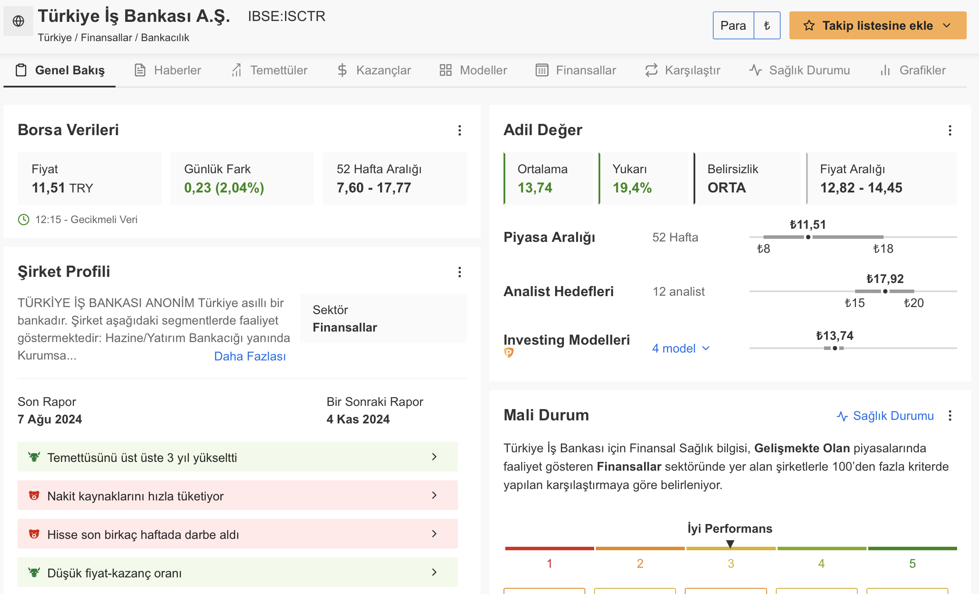Click the Daha Fazlası link
Viewport: 979px width, 594px height.
point(250,356)
